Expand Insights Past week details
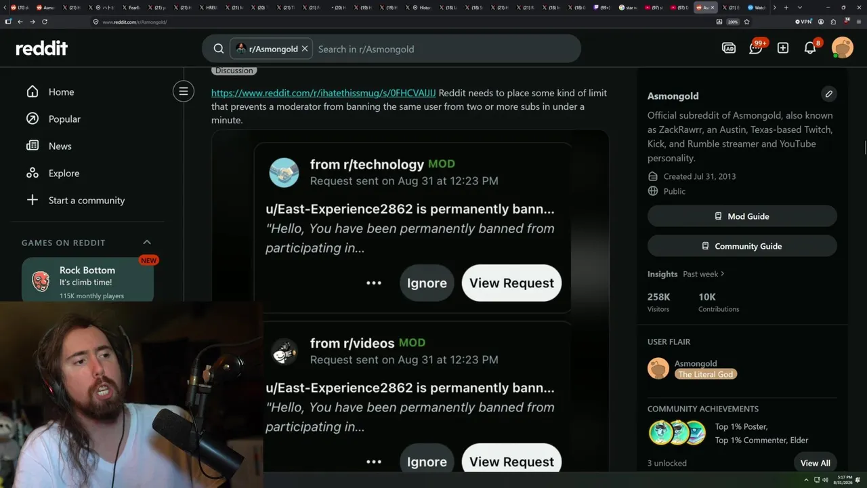Screen dimensions: 867x488 tap(704, 274)
